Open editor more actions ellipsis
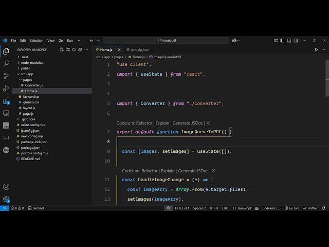Viewport: 329px width, 247px height. click(x=323, y=50)
